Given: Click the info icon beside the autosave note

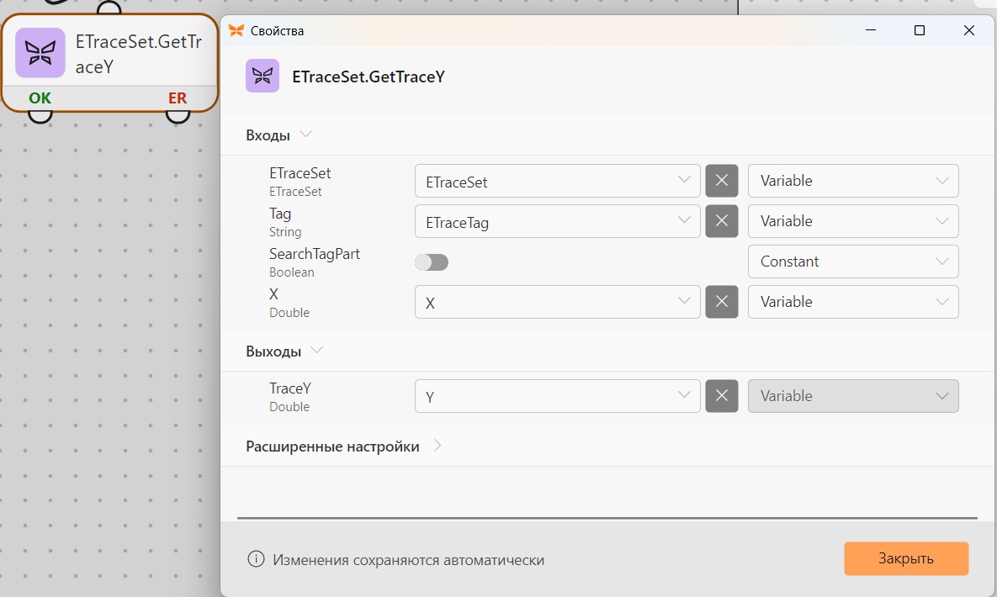Looking at the screenshot, I should pos(256,559).
